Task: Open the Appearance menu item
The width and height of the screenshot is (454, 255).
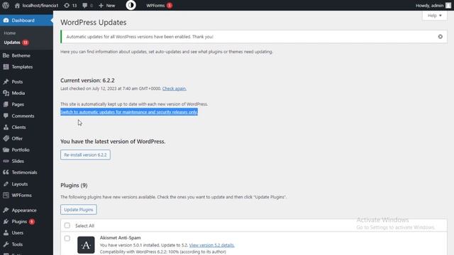Action: pos(24,210)
